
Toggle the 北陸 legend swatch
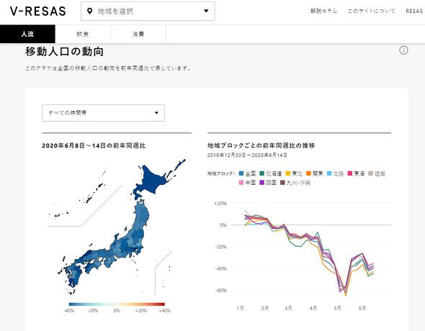329,173
